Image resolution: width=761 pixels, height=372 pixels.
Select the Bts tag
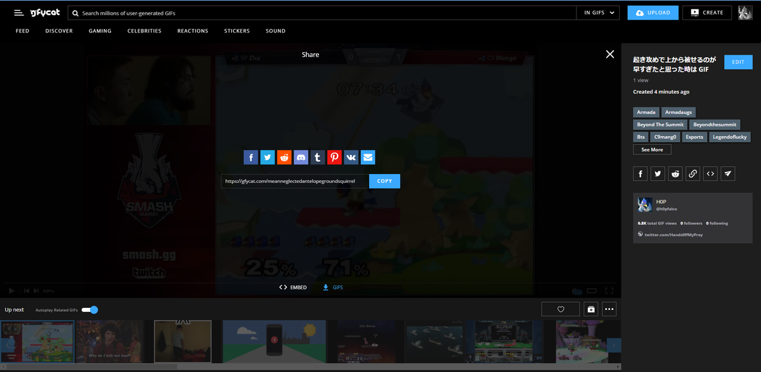pyautogui.click(x=641, y=136)
